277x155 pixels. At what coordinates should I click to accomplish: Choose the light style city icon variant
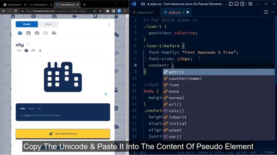coord(37,33)
